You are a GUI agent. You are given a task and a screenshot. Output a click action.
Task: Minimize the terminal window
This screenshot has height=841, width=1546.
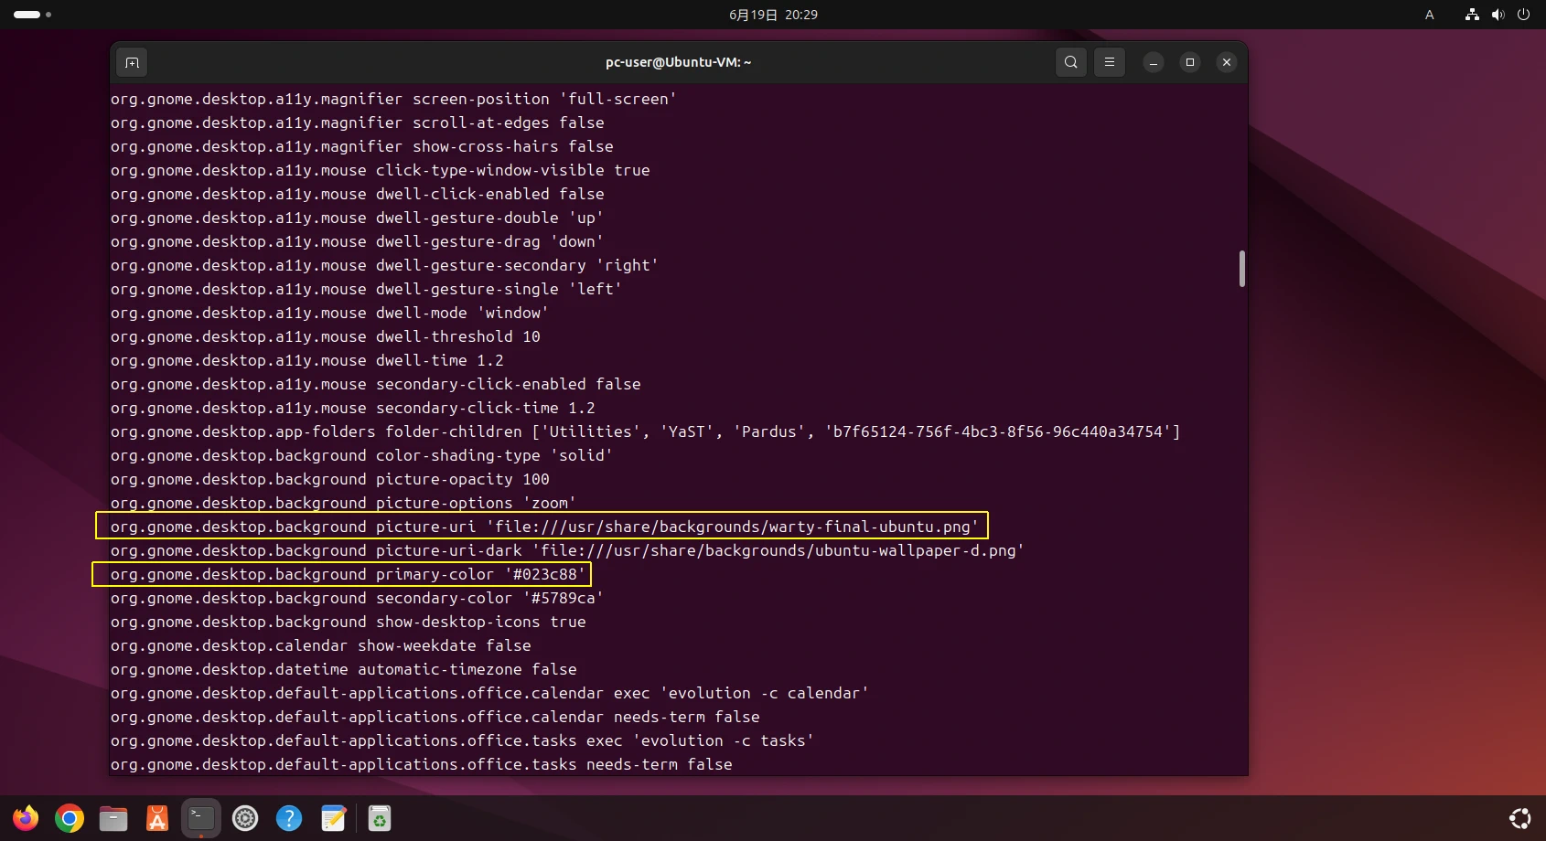click(1154, 62)
